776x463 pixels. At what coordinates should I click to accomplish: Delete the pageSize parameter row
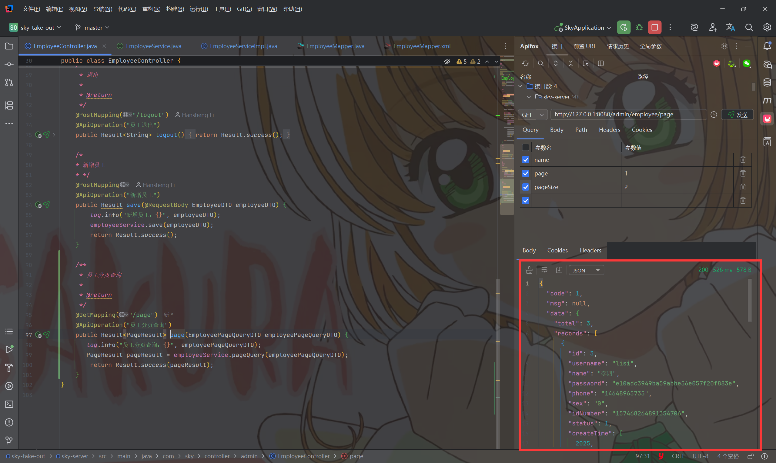pyautogui.click(x=743, y=187)
